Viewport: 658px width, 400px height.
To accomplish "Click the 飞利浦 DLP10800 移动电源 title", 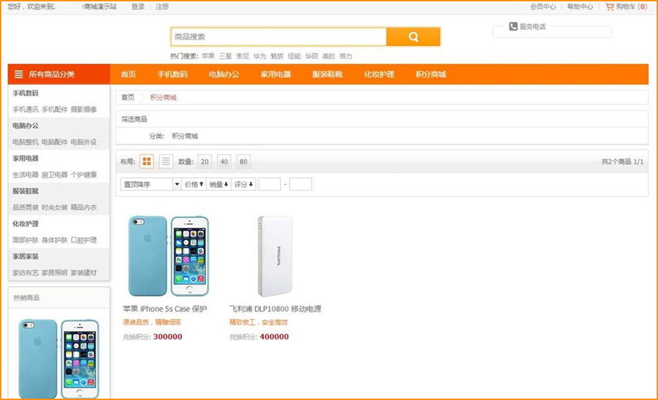I will (x=275, y=309).
